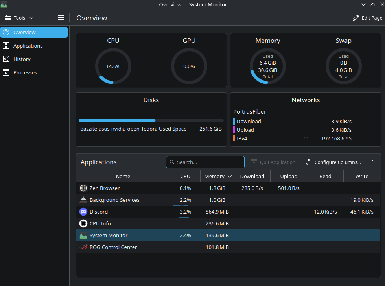The image size is (385, 286).
Task: Click the Background Services bell icon
Action: tap(83, 200)
